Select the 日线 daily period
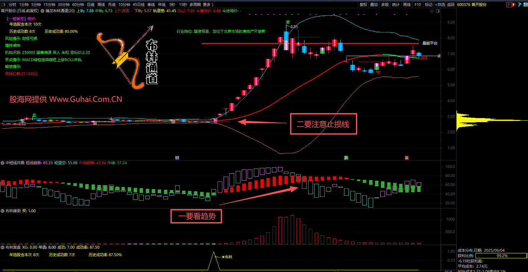 (x=91, y=5)
